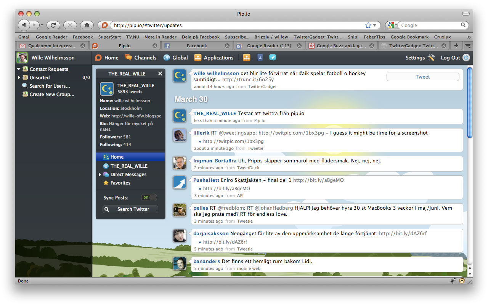Click the Tweet button
488x305 pixels.
tap(422, 77)
